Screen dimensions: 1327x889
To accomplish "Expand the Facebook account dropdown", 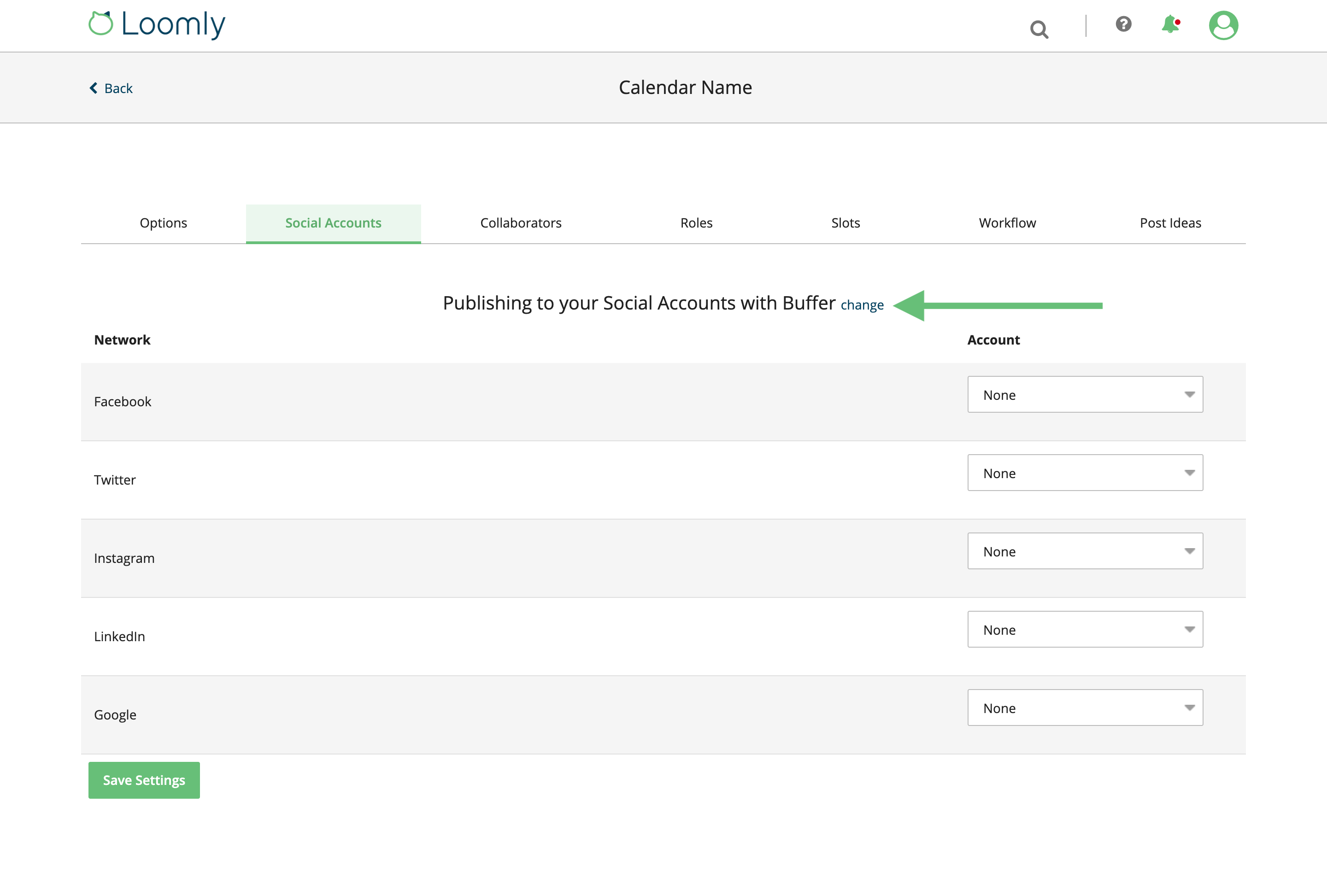I will coord(1084,395).
